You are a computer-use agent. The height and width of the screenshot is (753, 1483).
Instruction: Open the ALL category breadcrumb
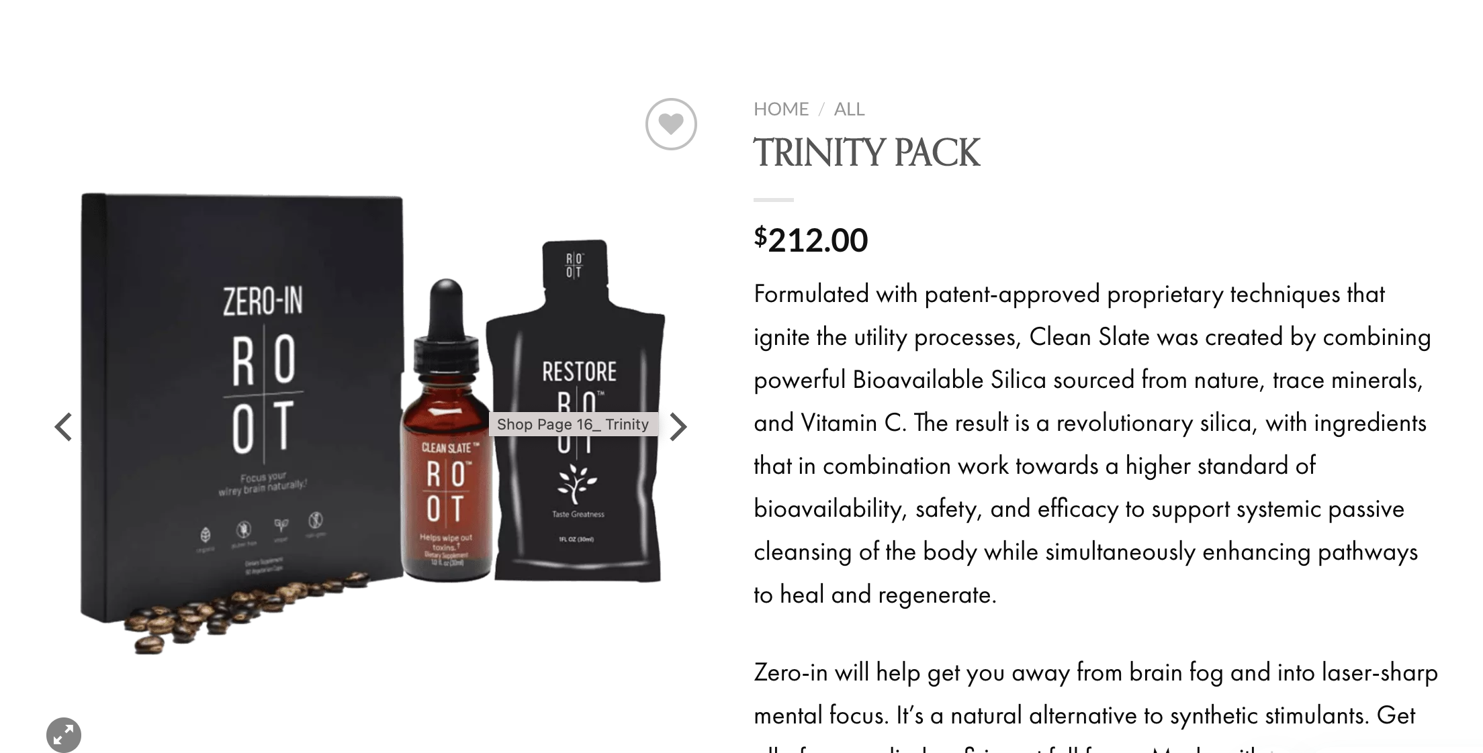point(849,109)
